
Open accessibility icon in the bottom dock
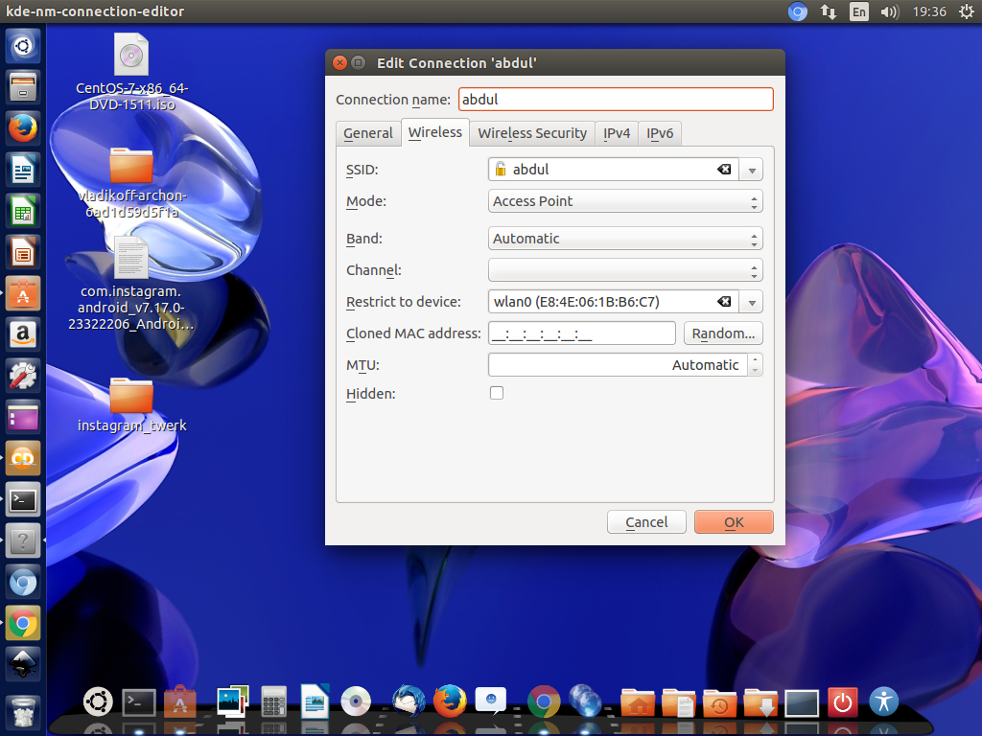[x=883, y=701]
